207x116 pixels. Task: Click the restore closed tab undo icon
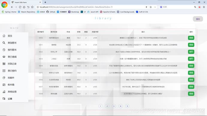coord(28,7)
